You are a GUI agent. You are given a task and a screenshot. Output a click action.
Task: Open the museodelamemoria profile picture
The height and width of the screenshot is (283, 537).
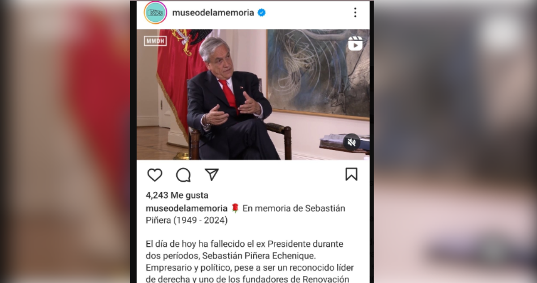(155, 13)
